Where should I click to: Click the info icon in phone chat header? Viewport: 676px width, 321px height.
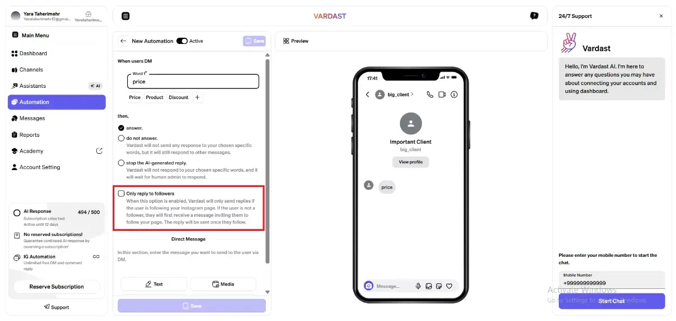454,95
